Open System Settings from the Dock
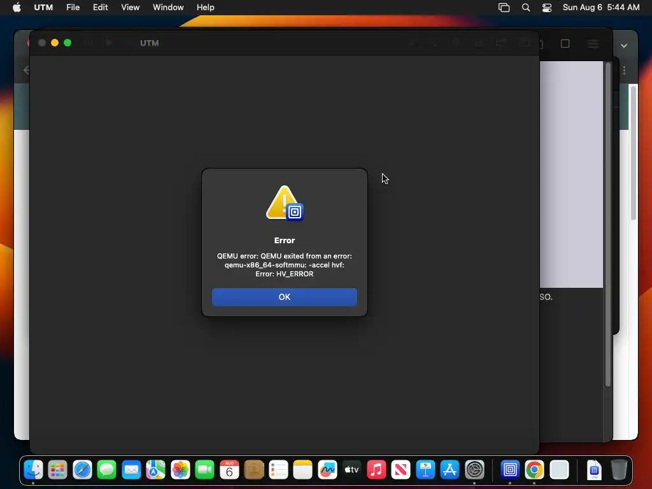Image resolution: width=652 pixels, height=489 pixels. click(474, 470)
